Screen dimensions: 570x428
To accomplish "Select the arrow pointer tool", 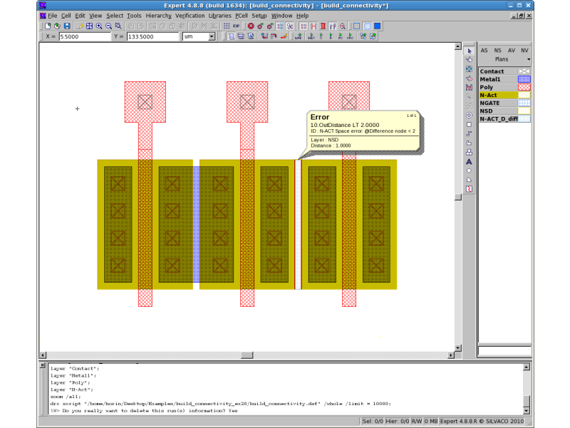I will pos(469,51).
